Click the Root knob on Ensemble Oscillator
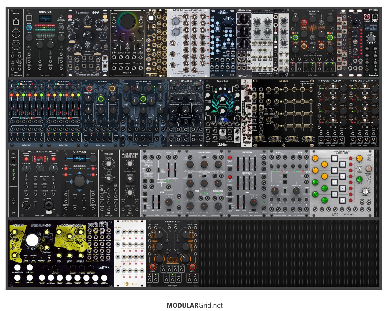Viewport: 390px width, 311px height. coord(87,35)
